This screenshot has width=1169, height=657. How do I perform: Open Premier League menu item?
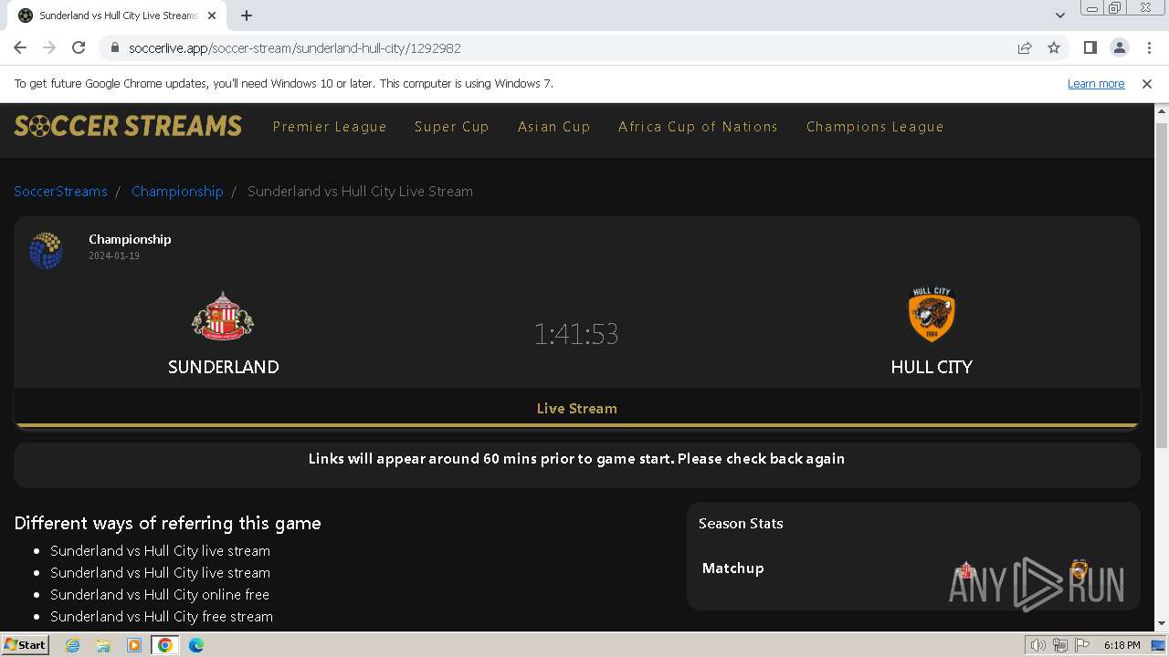coord(330,127)
